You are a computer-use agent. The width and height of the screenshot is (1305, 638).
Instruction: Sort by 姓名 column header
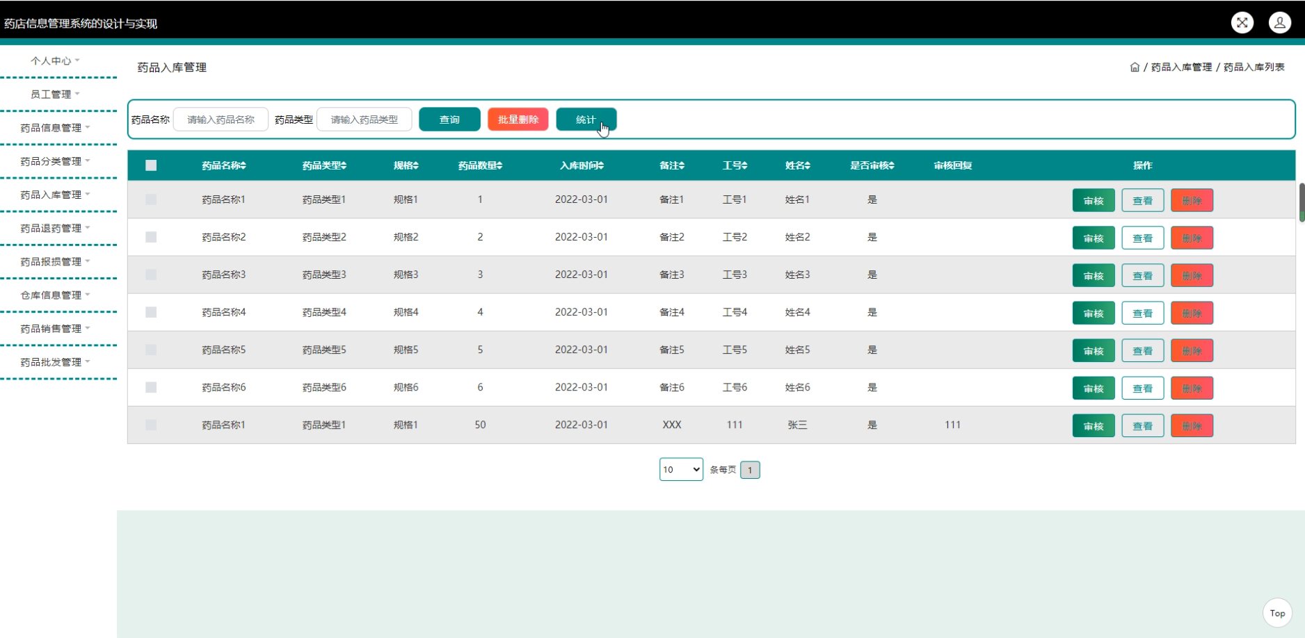pyautogui.click(x=797, y=165)
